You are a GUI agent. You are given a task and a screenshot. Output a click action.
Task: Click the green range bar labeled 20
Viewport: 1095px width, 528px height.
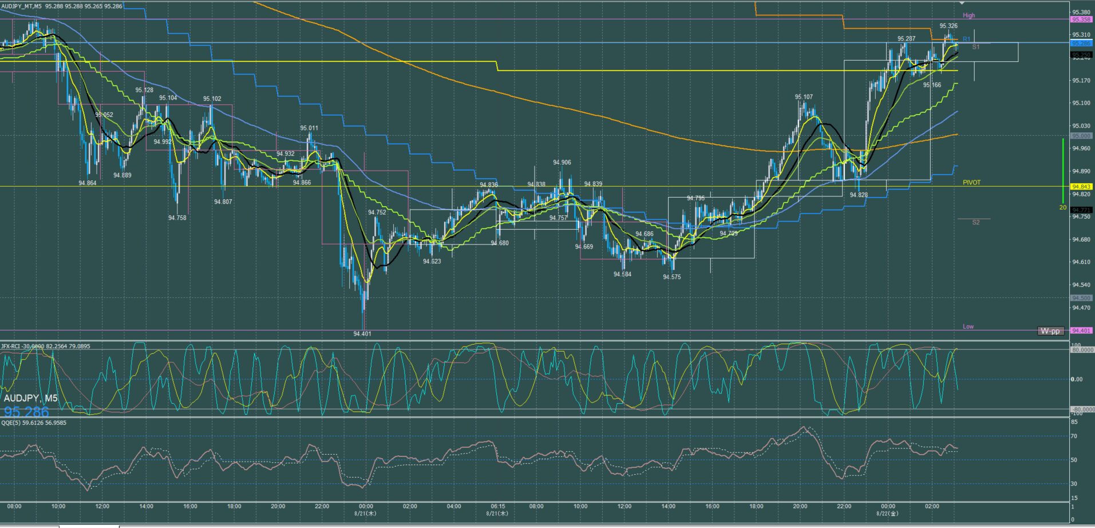click(1063, 171)
